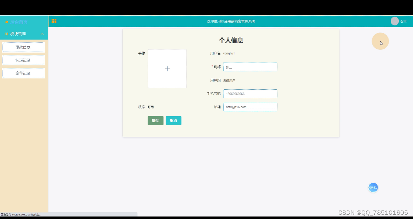Image resolution: width=413 pixels, height=219 pixels.
Task: Click the 用户组 label
Action: (216, 81)
